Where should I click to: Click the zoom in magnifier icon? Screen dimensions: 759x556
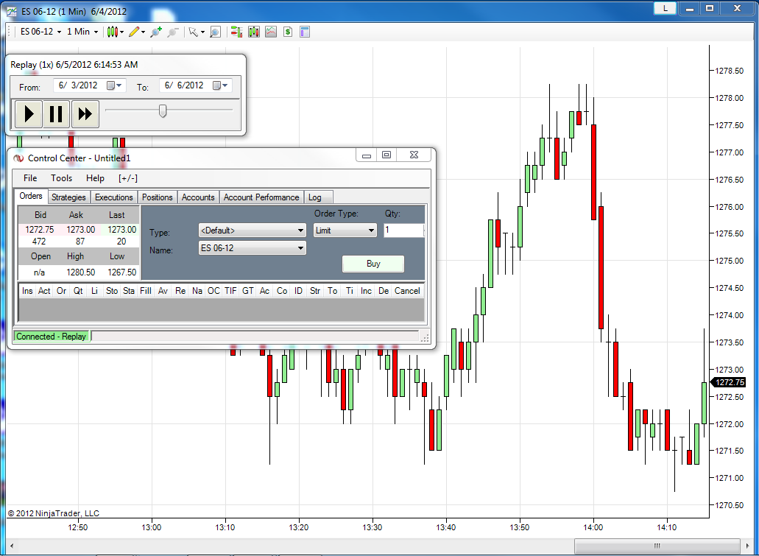click(156, 32)
